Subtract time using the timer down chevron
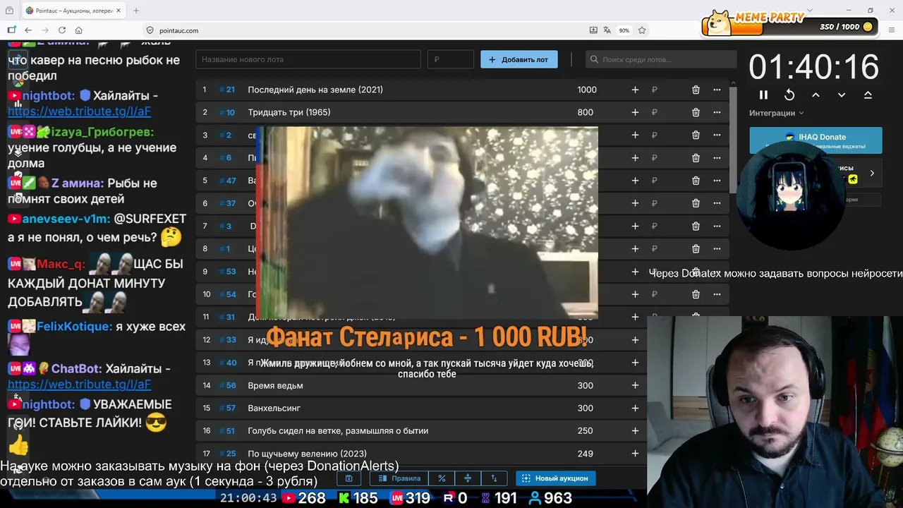 coord(842,95)
